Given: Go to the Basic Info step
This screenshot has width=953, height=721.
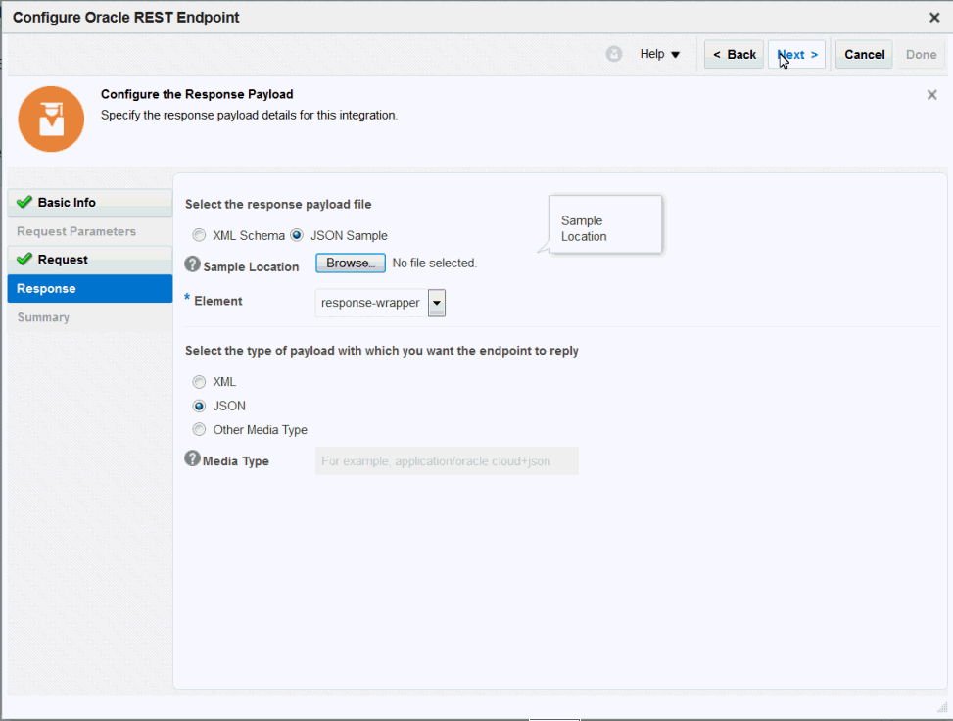Looking at the screenshot, I should click(90, 203).
